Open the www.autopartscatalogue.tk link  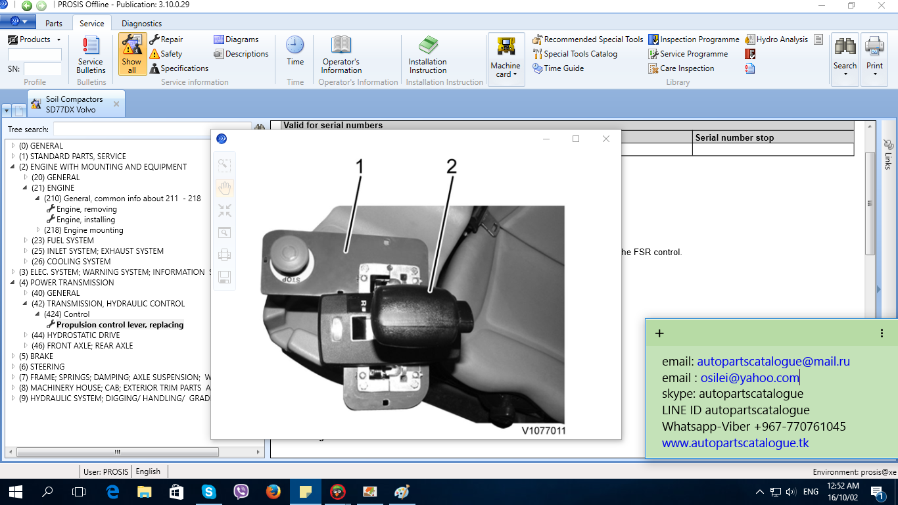point(736,443)
